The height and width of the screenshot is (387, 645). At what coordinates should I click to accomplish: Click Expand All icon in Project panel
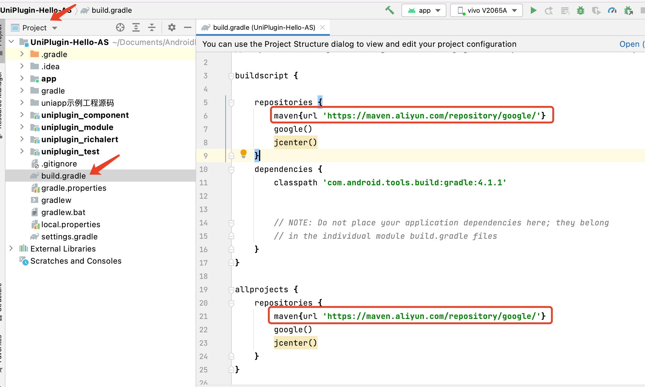(136, 28)
